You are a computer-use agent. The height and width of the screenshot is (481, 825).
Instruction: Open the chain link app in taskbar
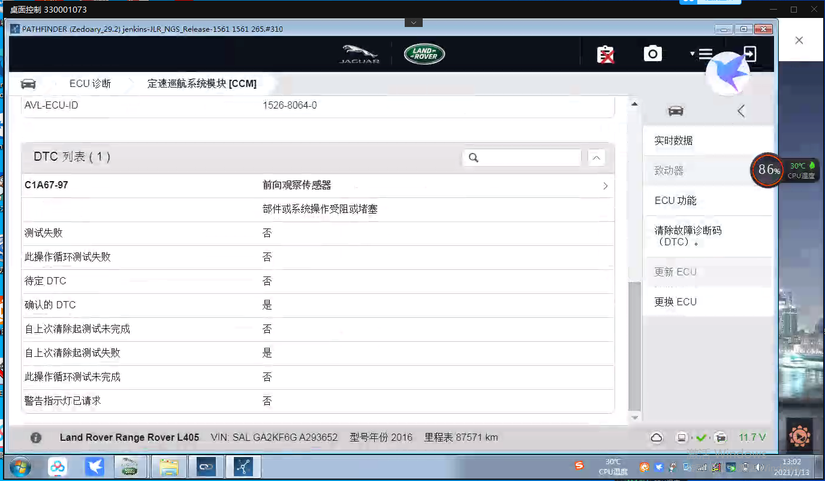tap(206, 467)
